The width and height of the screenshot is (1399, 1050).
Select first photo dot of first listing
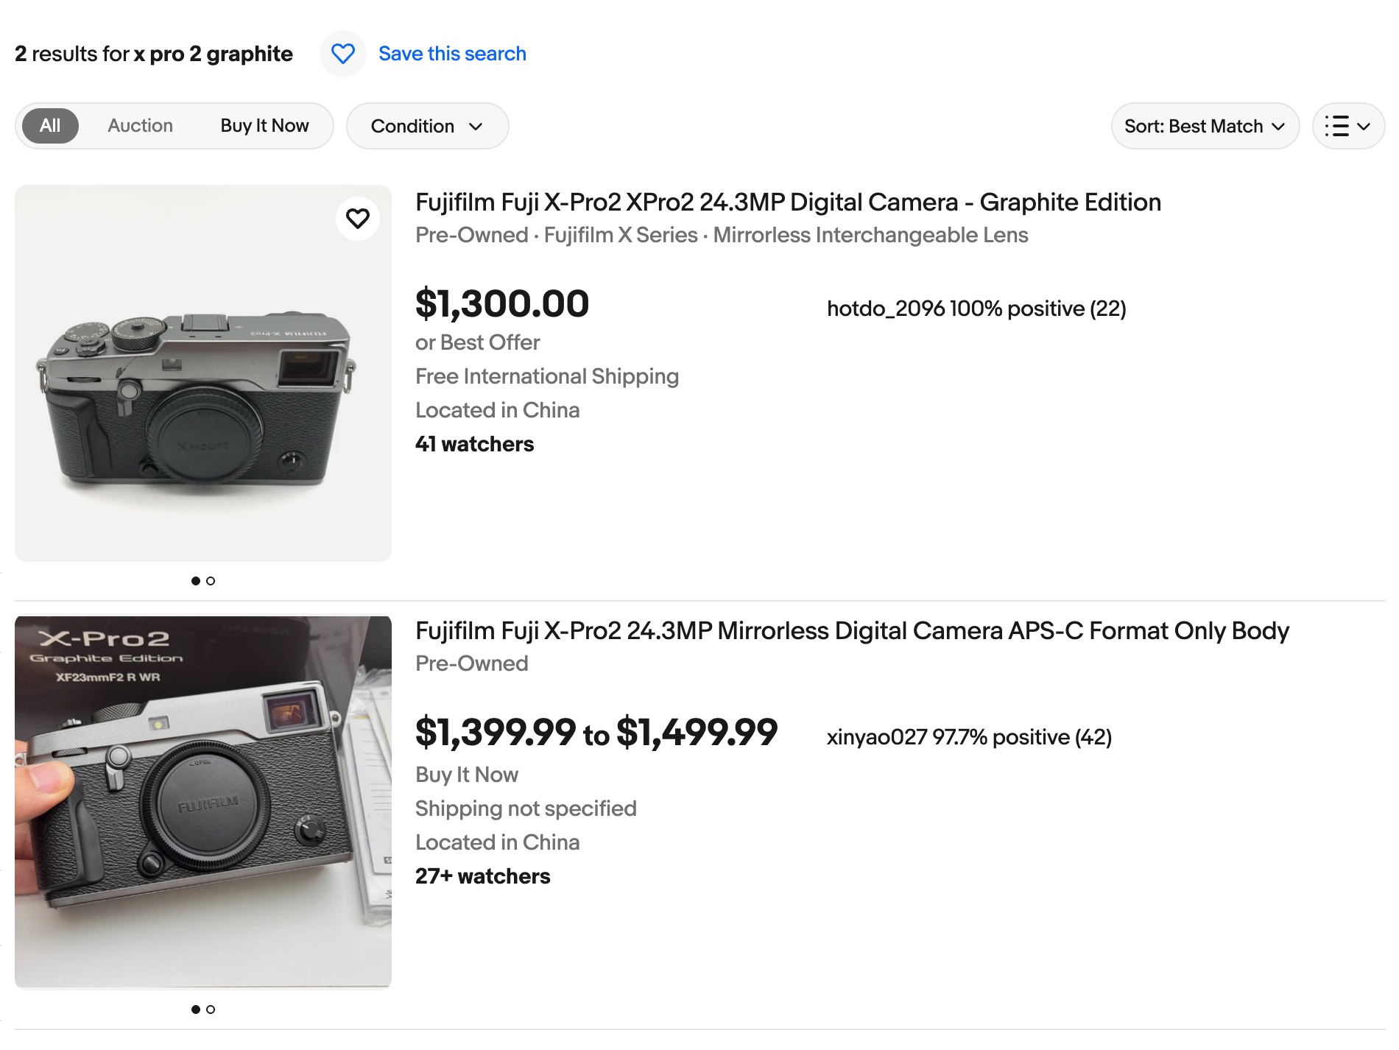tap(196, 581)
